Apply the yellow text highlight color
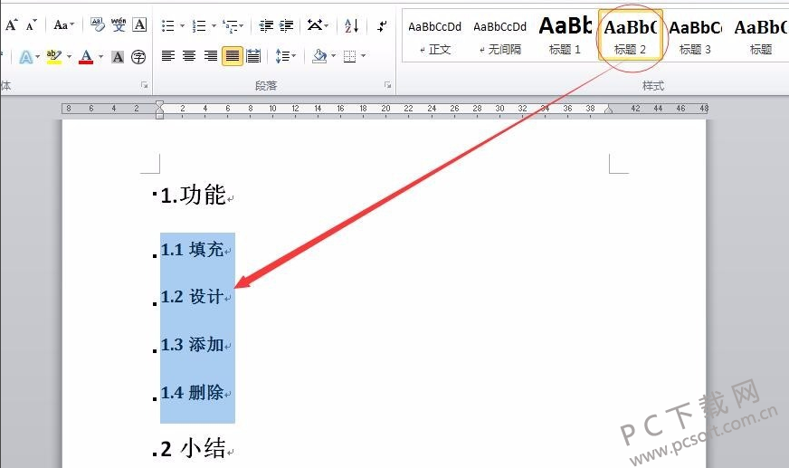789x468 pixels. [x=54, y=57]
